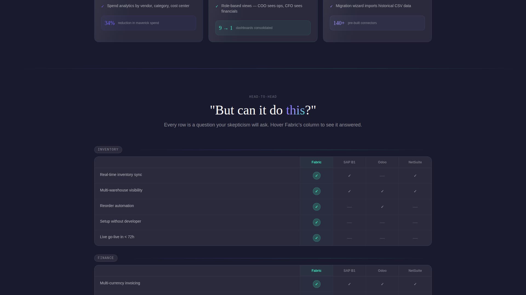Click NetSuite column header in Finance table
Image resolution: width=526 pixels, height=295 pixels.
point(415,271)
